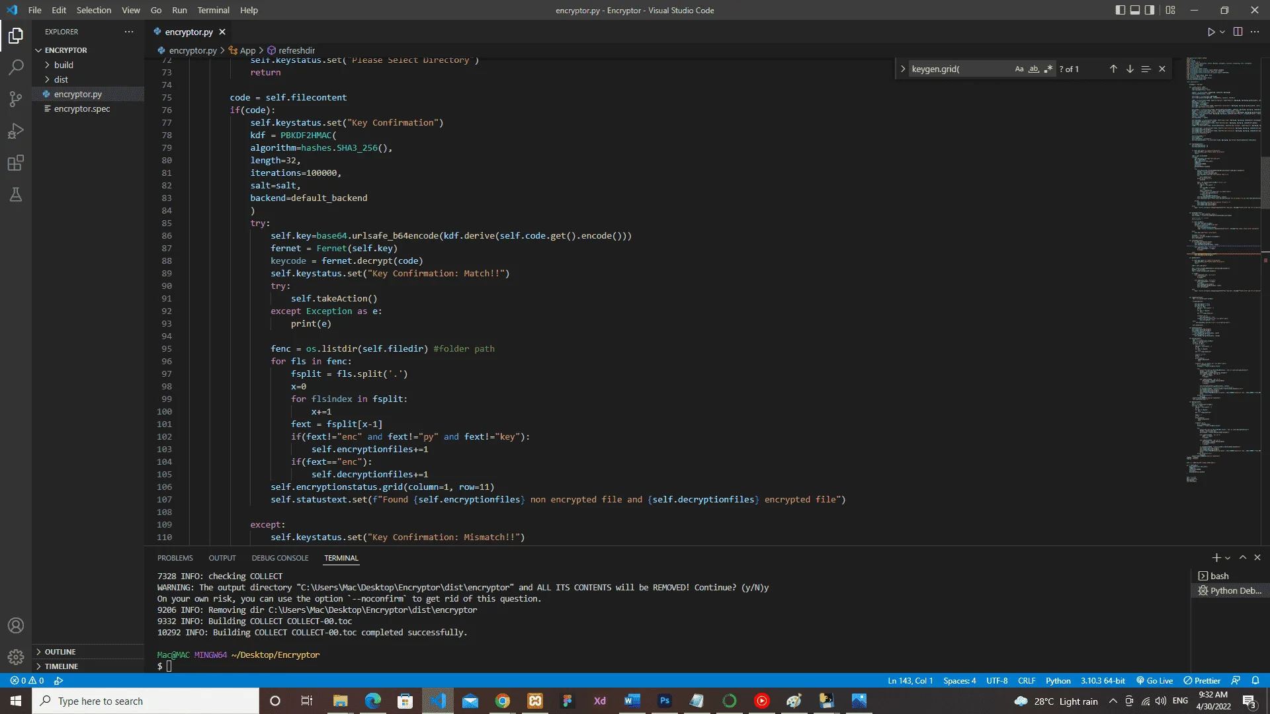Click Go Live in status bar
The height and width of the screenshot is (714, 1270).
tap(1154, 680)
